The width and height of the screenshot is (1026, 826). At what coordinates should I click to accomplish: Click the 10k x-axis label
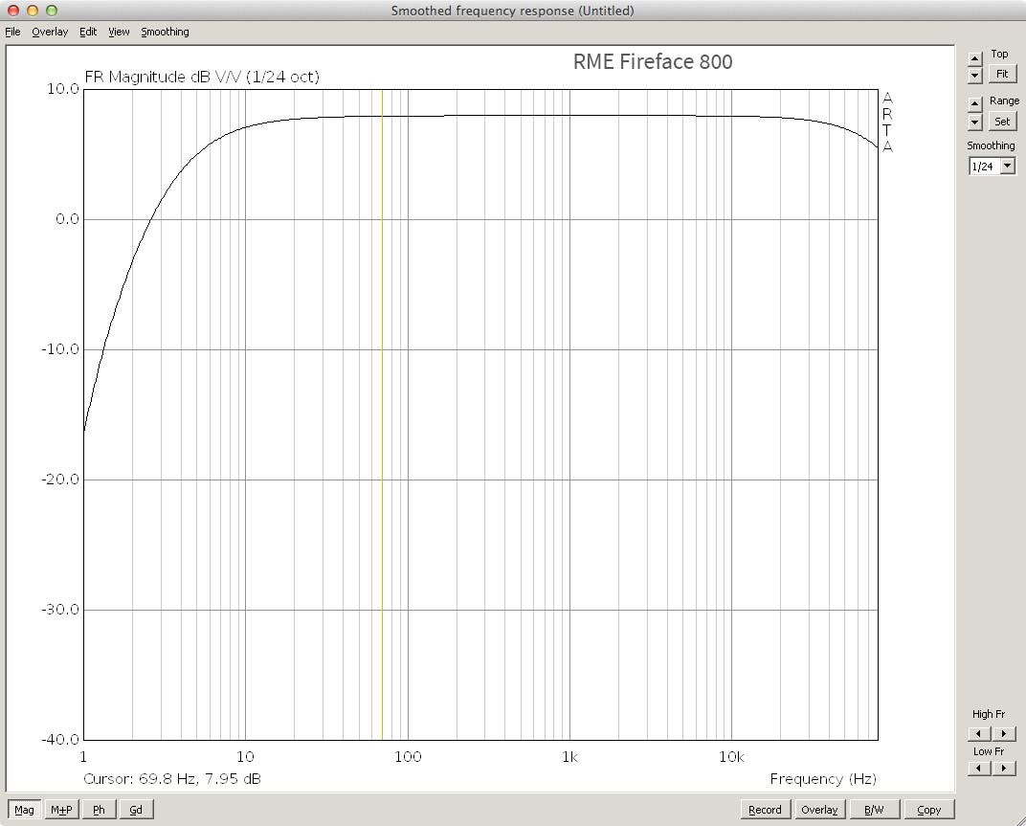click(x=731, y=757)
